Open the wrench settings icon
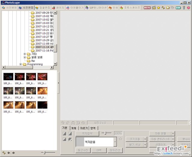Screen dimensions: 192x157 184,8
